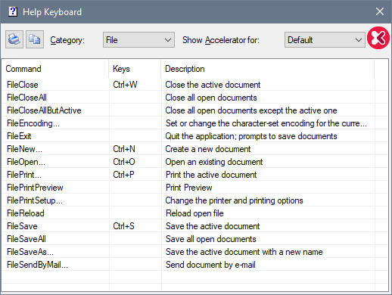392x295 pixels.
Task: Click 'Close all open documents except the active one'
Action: tap(251, 110)
